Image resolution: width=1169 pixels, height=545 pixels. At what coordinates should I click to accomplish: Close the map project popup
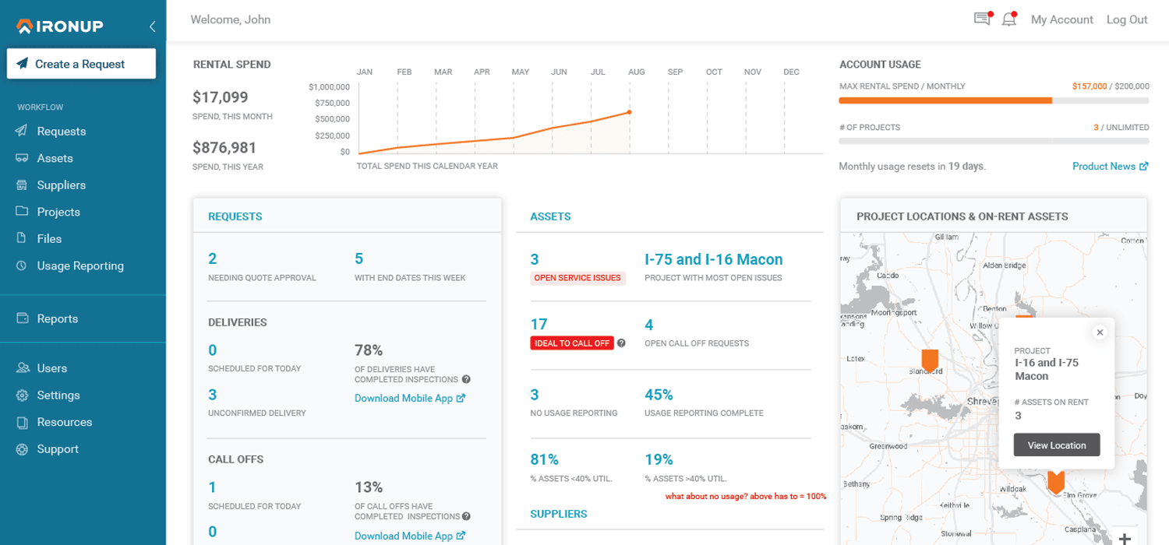1100,332
